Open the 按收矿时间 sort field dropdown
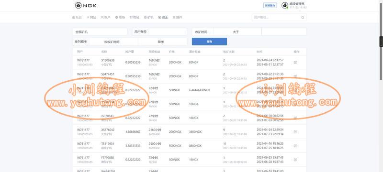The height and width of the screenshot is (172, 383). [113, 42]
